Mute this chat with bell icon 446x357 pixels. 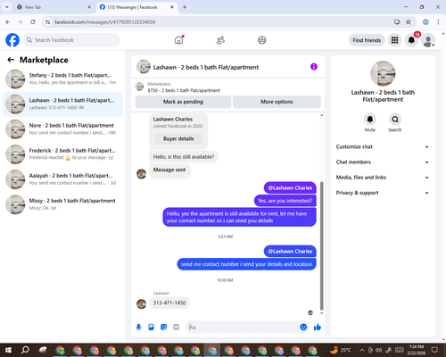point(369,120)
